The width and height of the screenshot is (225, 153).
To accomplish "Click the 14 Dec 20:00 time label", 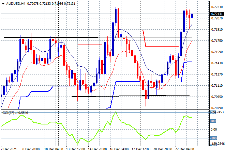I will point(97,149).
